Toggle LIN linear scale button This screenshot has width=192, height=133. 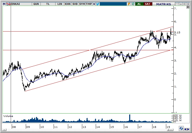[60, 4]
